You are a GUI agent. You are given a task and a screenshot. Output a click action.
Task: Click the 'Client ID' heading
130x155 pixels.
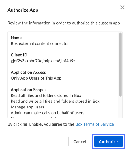click(19, 55)
